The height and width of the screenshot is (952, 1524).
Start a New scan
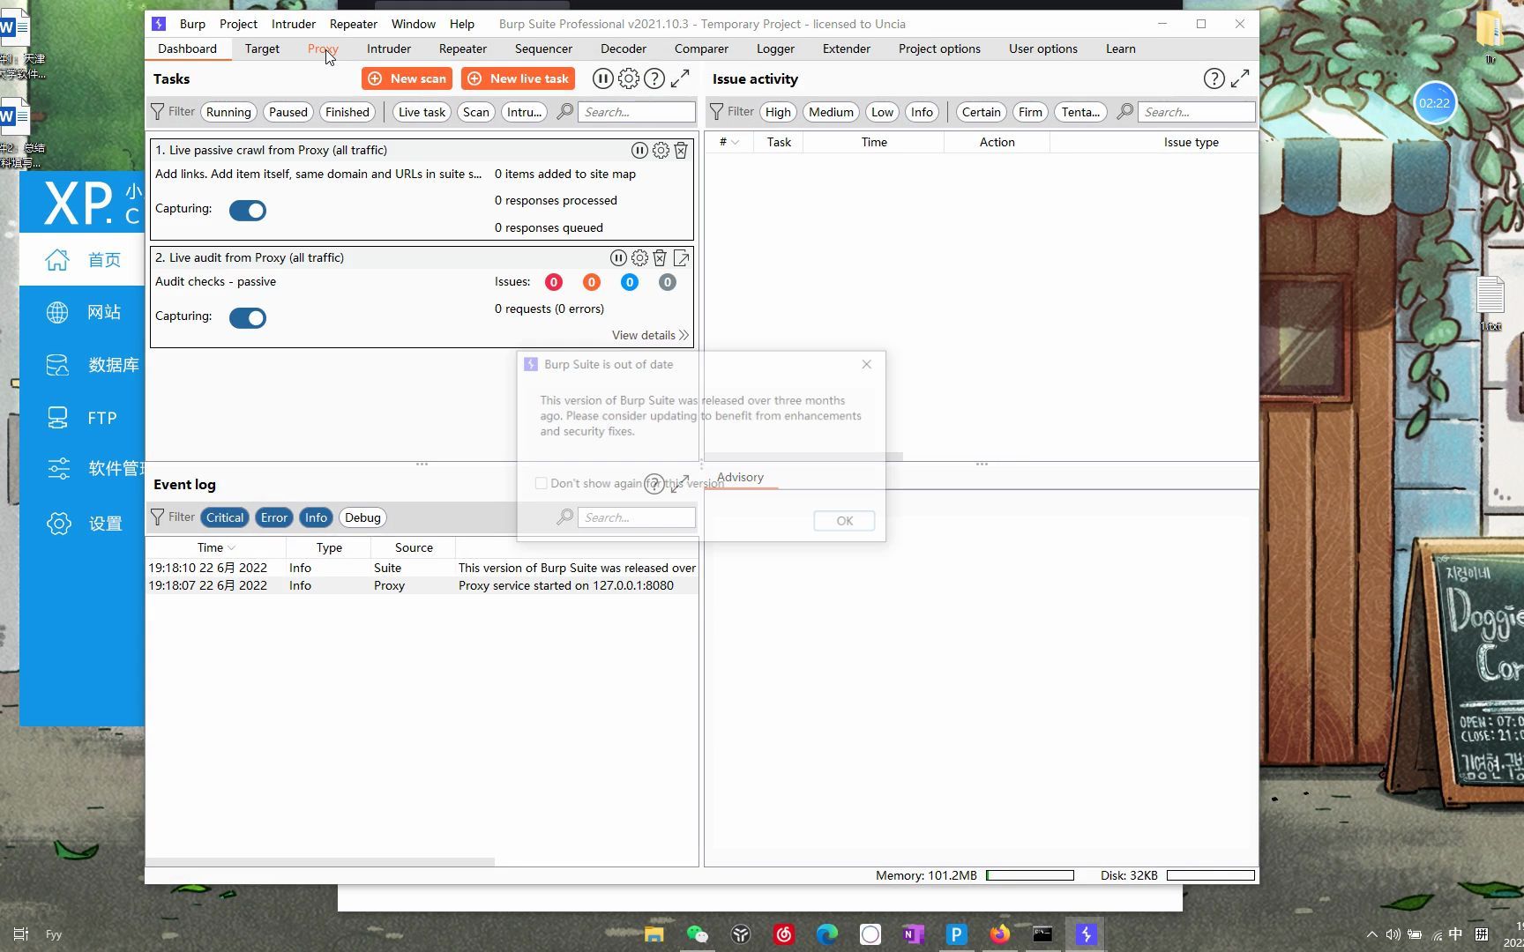click(407, 78)
